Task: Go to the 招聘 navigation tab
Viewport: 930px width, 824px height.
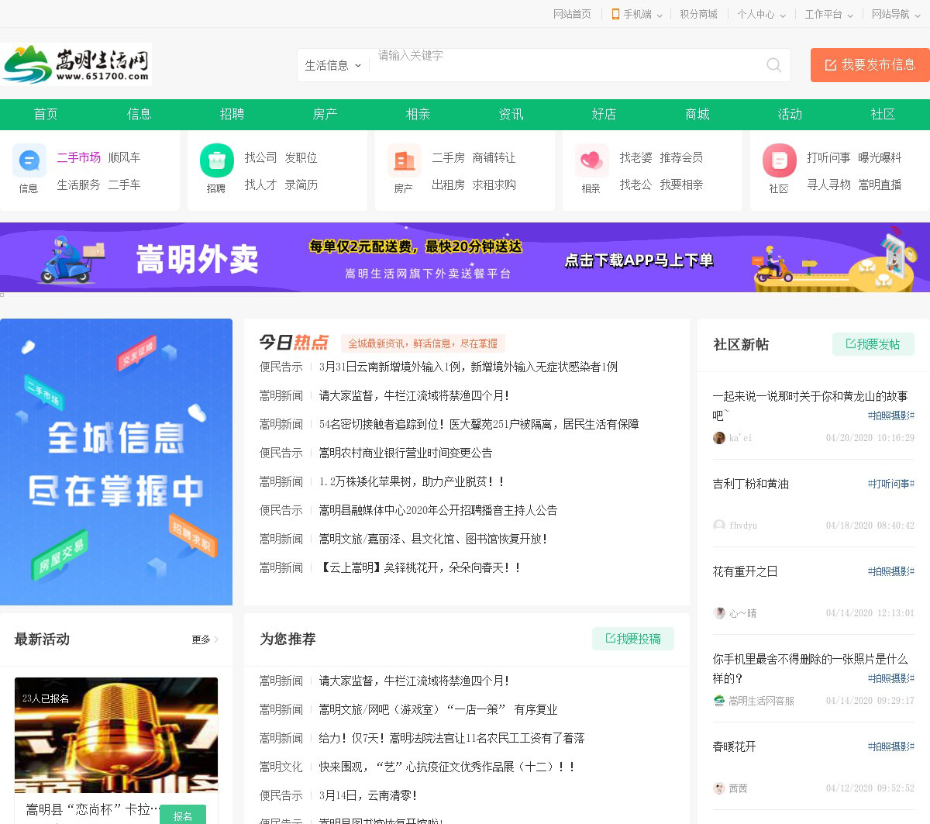Action: click(x=232, y=115)
